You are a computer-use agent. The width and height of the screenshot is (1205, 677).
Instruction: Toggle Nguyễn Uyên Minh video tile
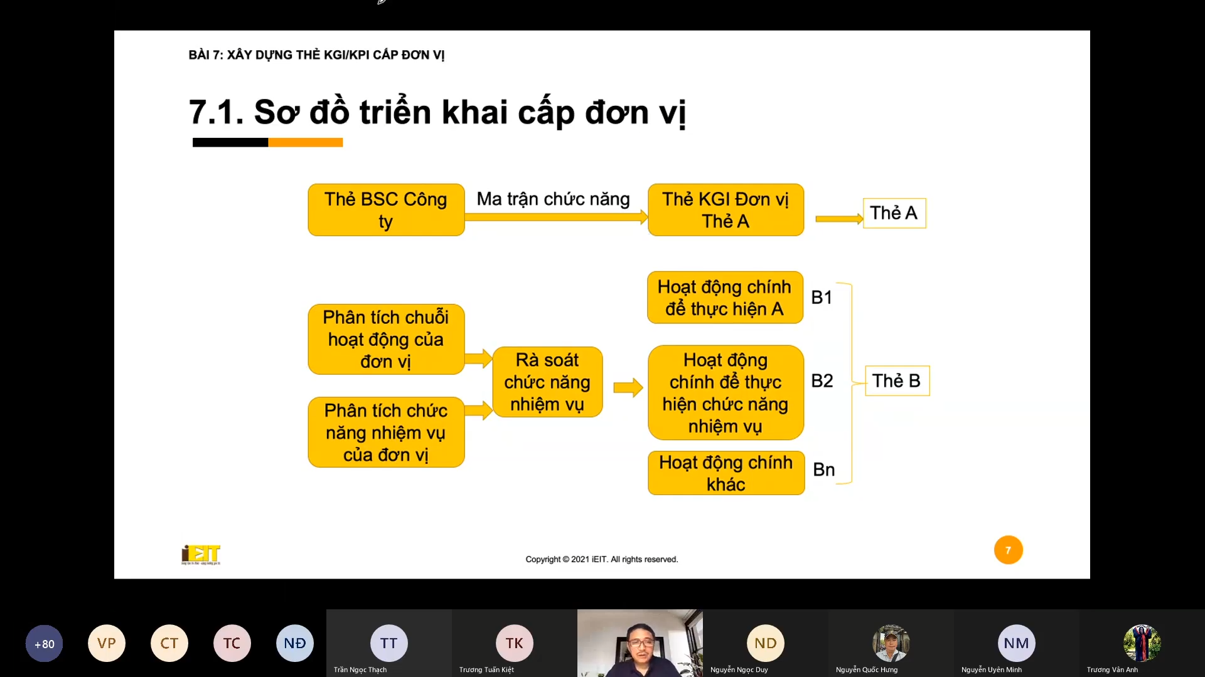tap(1016, 643)
